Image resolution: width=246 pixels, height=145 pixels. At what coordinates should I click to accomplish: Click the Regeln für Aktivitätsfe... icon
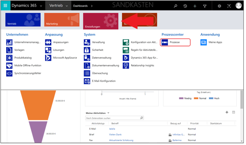(126, 50)
